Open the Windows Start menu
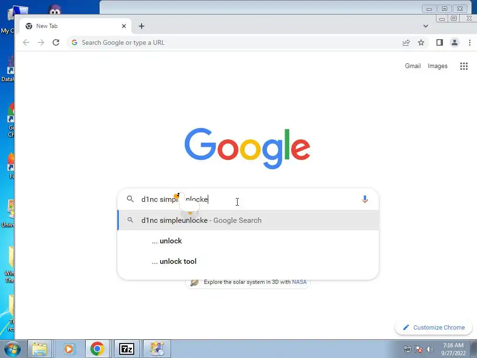Image resolution: width=477 pixels, height=358 pixels. [13, 349]
